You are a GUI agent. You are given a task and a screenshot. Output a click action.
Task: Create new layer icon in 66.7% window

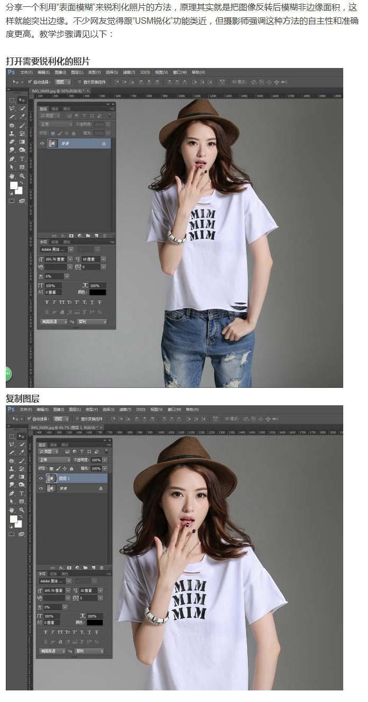[94, 568]
